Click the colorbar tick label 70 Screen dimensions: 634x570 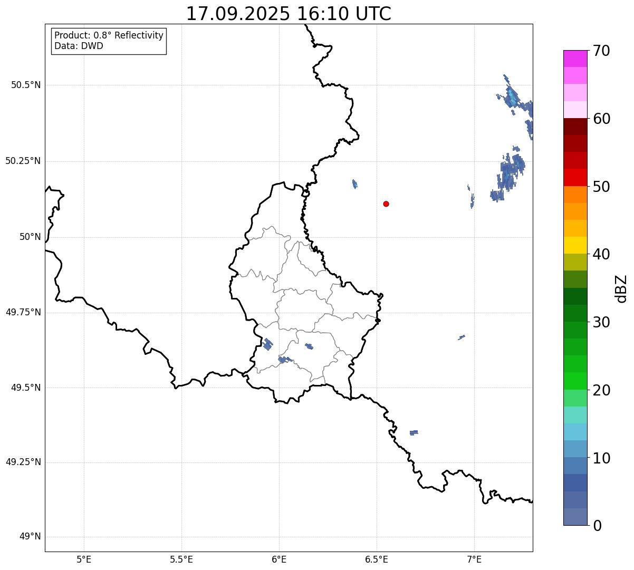(x=601, y=51)
